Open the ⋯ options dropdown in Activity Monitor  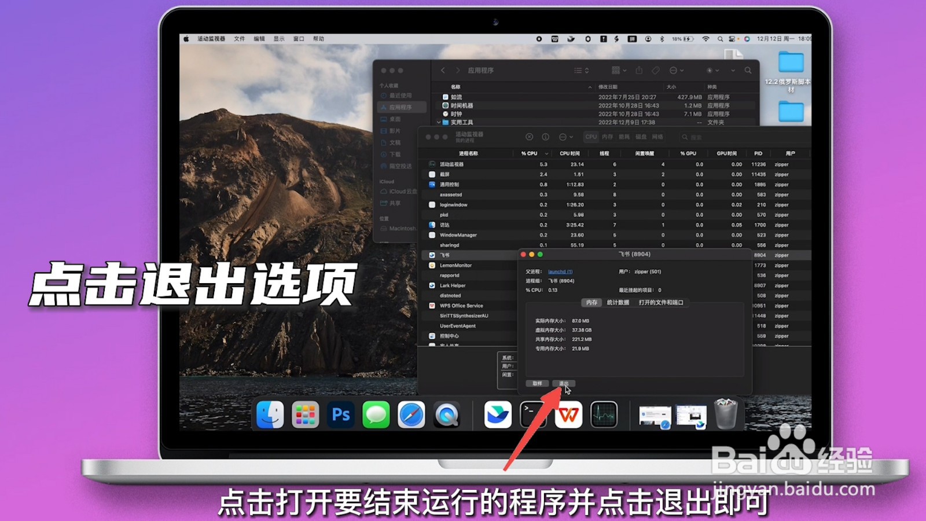(x=563, y=137)
